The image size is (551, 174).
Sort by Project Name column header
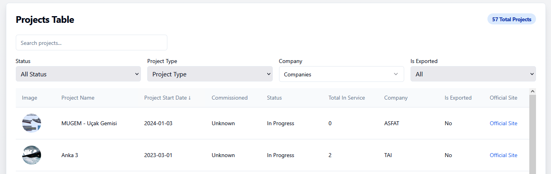pyautogui.click(x=78, y=98)
